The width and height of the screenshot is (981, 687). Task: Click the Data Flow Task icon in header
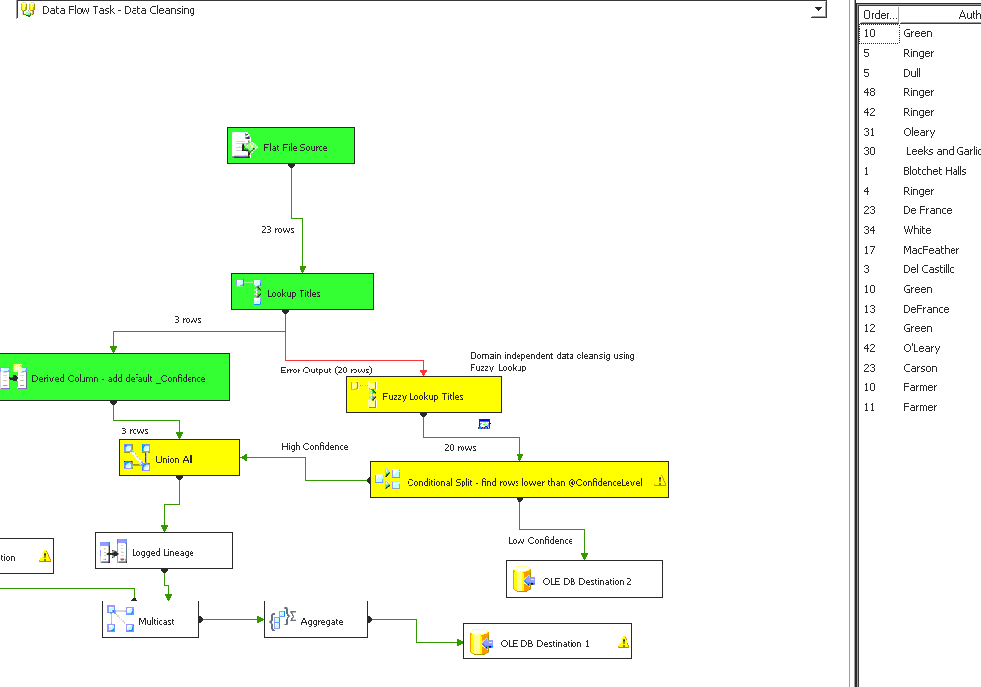pyautogui.click(x=27, y=10)
